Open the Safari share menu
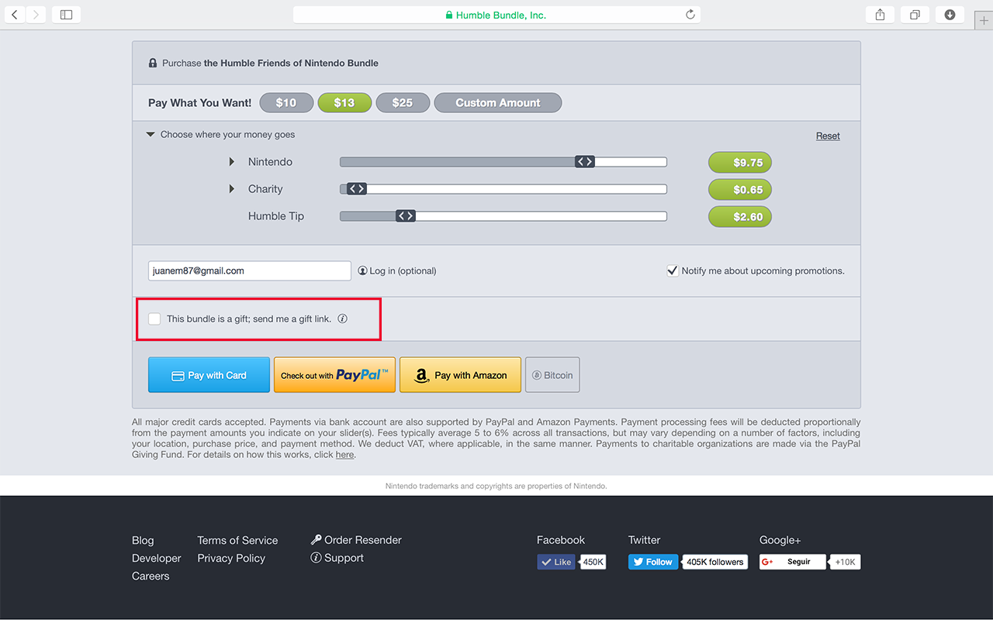The height and width of the screenshot is (620, 993). tap(880, 15)
